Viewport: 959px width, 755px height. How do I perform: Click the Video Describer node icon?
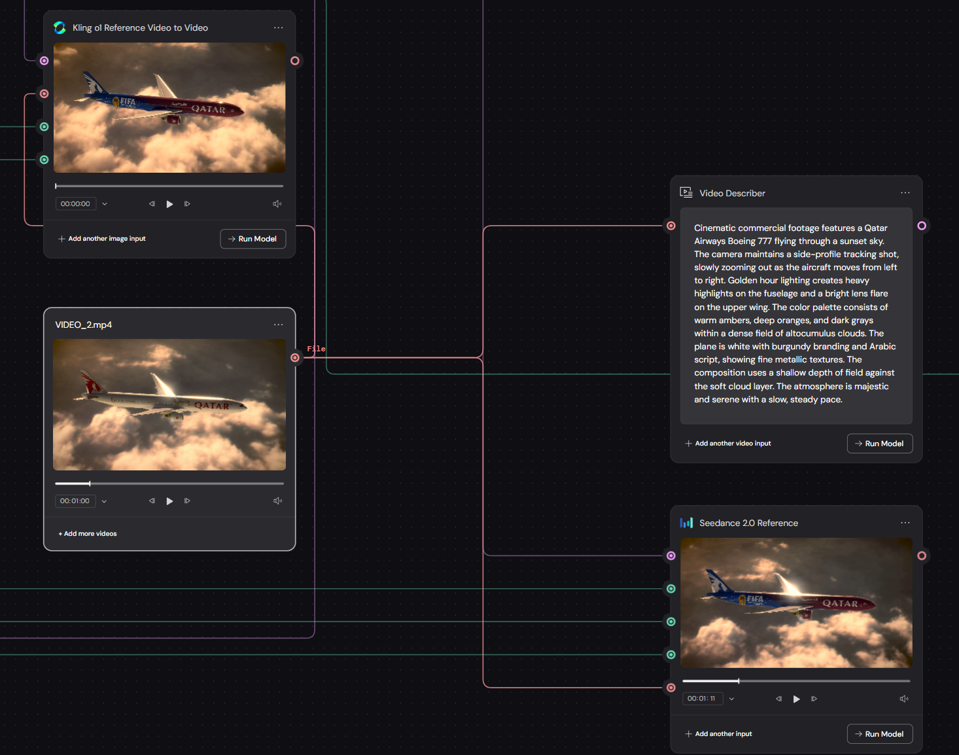[686, 192]
